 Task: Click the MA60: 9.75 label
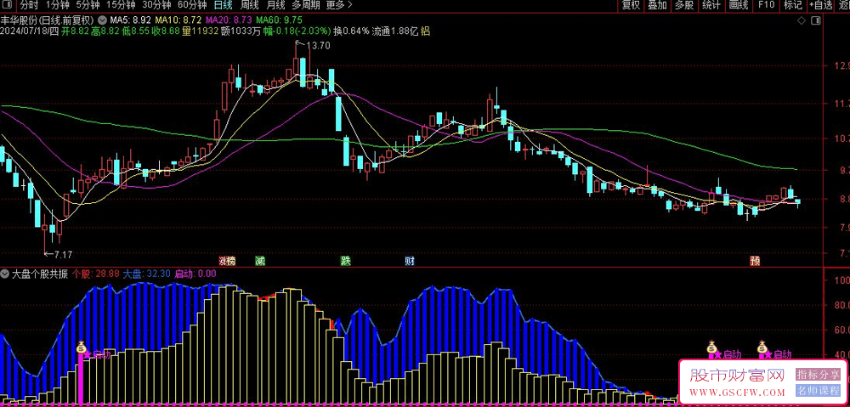(279, 20)
